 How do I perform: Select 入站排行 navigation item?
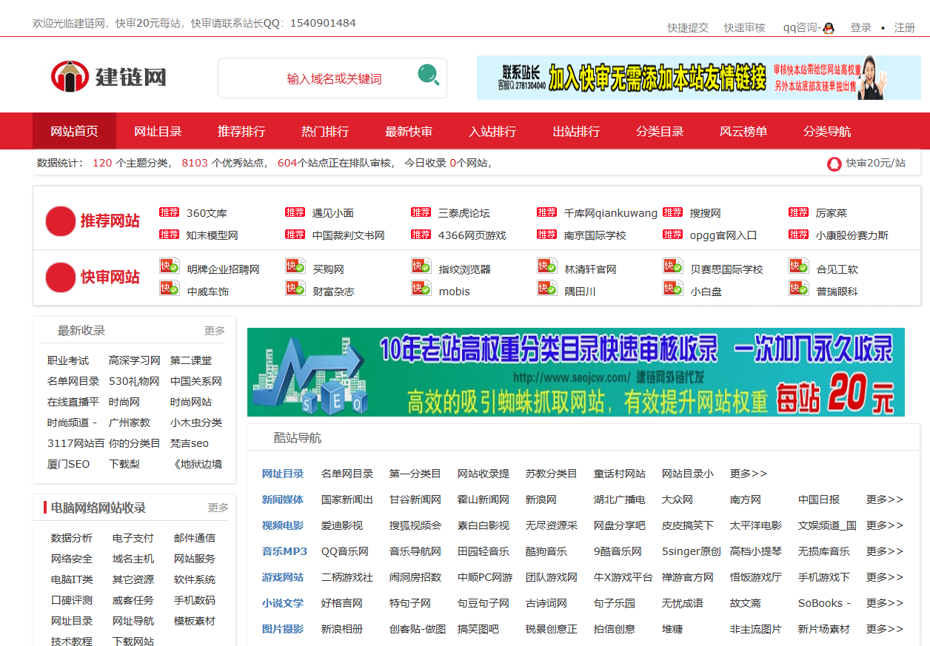coord(492,131)
